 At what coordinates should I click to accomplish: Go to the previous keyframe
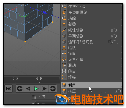20,89
